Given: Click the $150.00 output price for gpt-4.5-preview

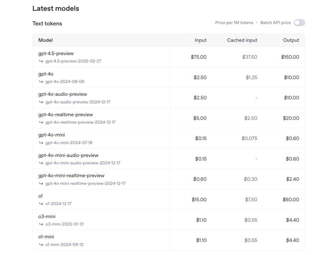Looking at the screenshot, I should tap(290, 57).
